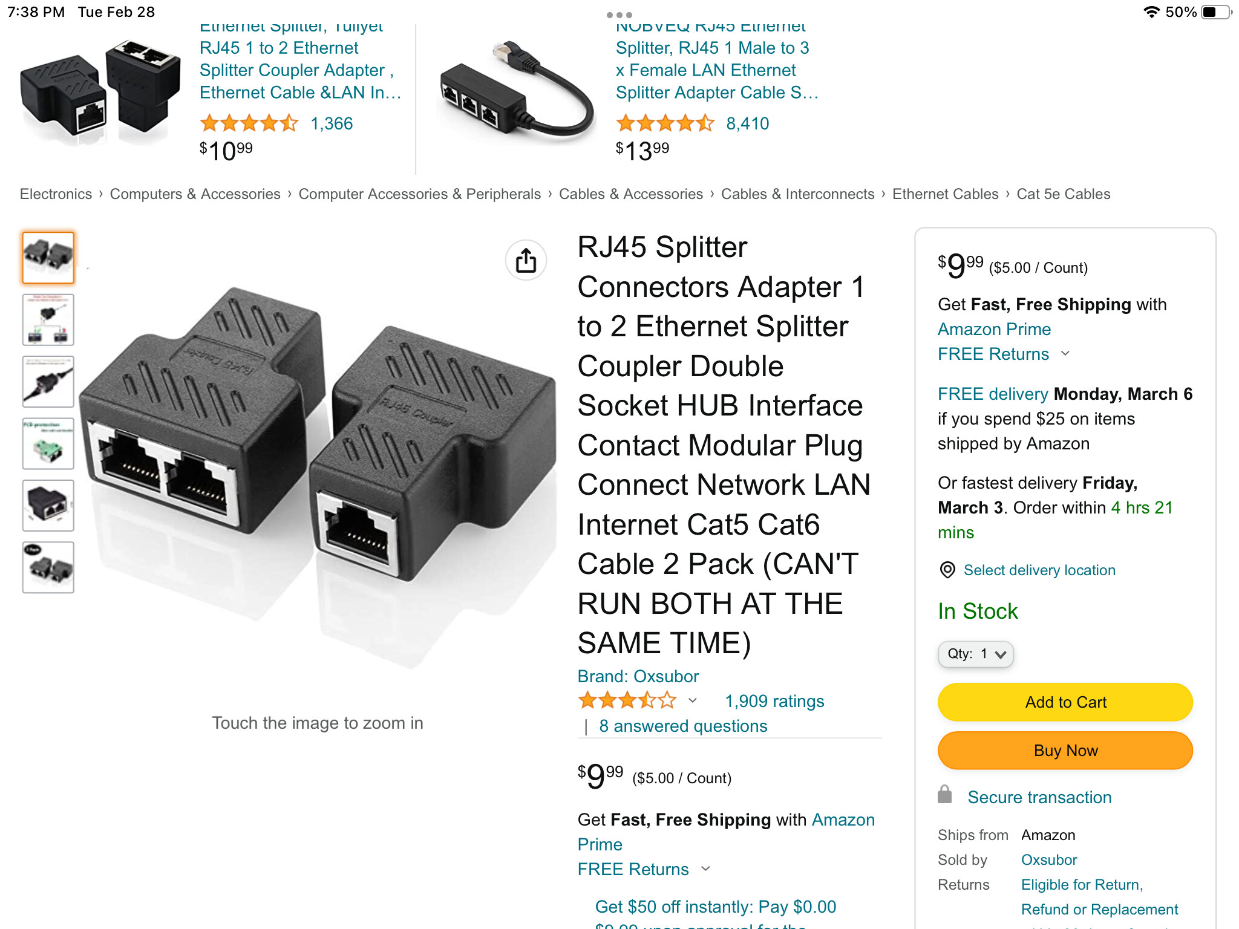Tap the share icon above product image
Image resolution: width=1239 pixels, height=929 pixels.
(x=526, y=261)
